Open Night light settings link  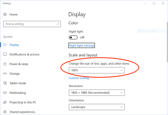click(81, 46)
